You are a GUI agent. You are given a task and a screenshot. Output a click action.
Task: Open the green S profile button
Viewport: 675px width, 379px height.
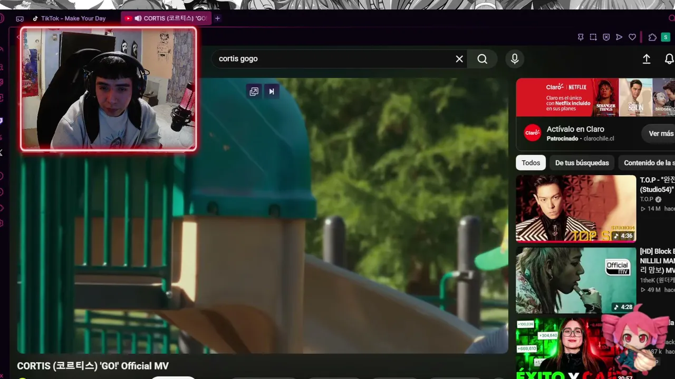pyautogui.click(x=666, y=37)
